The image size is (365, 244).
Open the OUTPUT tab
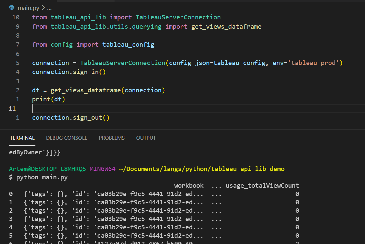(146, 138)
